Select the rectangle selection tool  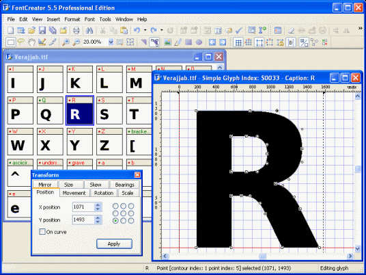(10, 42)
